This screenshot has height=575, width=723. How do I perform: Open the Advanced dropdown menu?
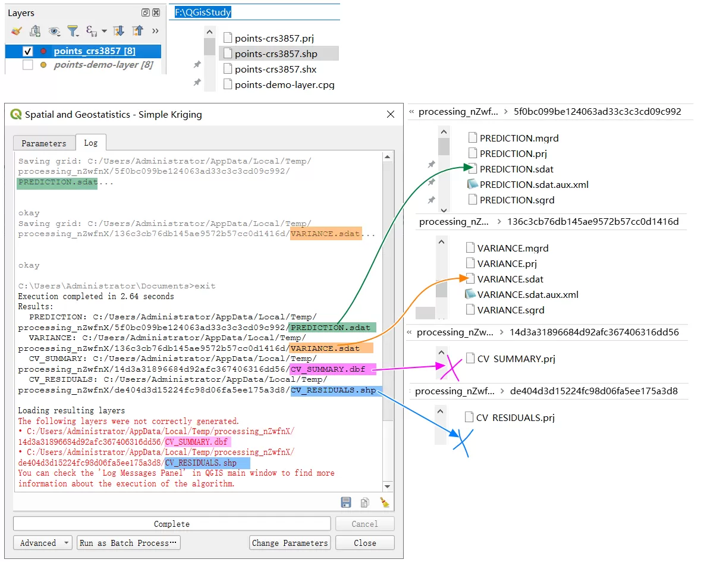tap(42, 543)
